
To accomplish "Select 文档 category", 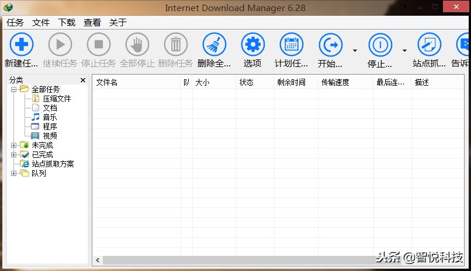I will [x=50, y=108].
